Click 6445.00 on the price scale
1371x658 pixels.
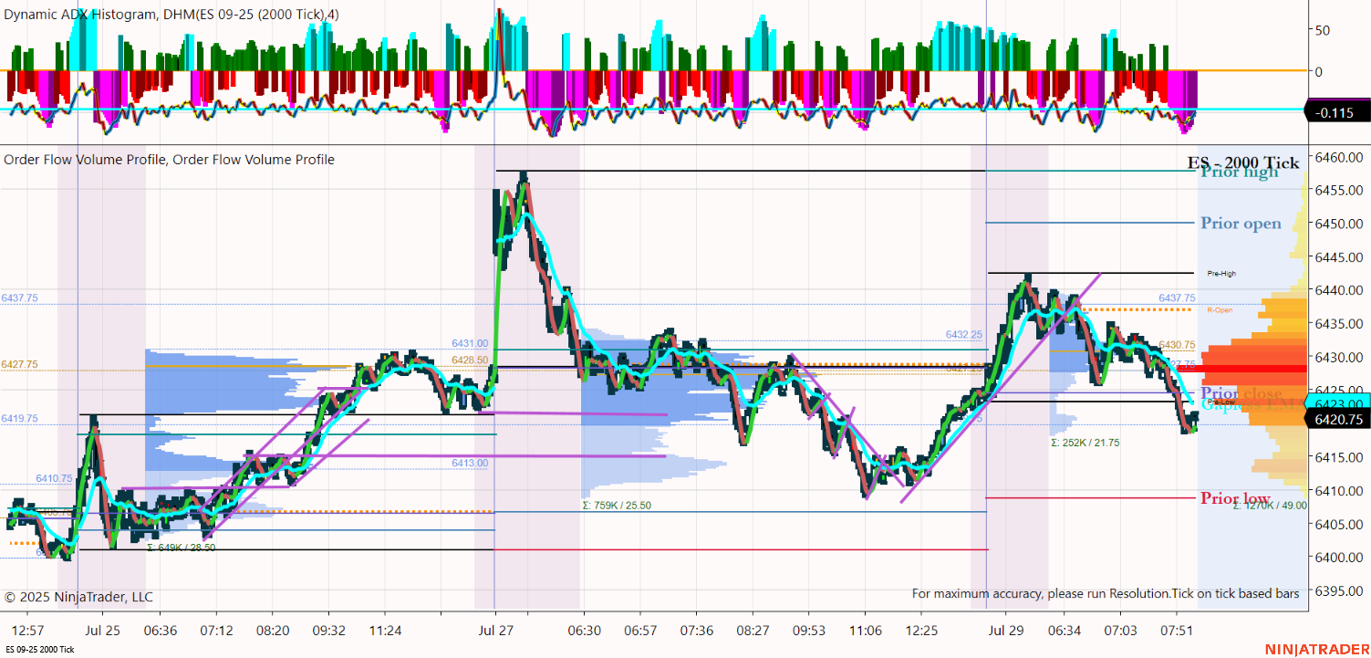1339,256
